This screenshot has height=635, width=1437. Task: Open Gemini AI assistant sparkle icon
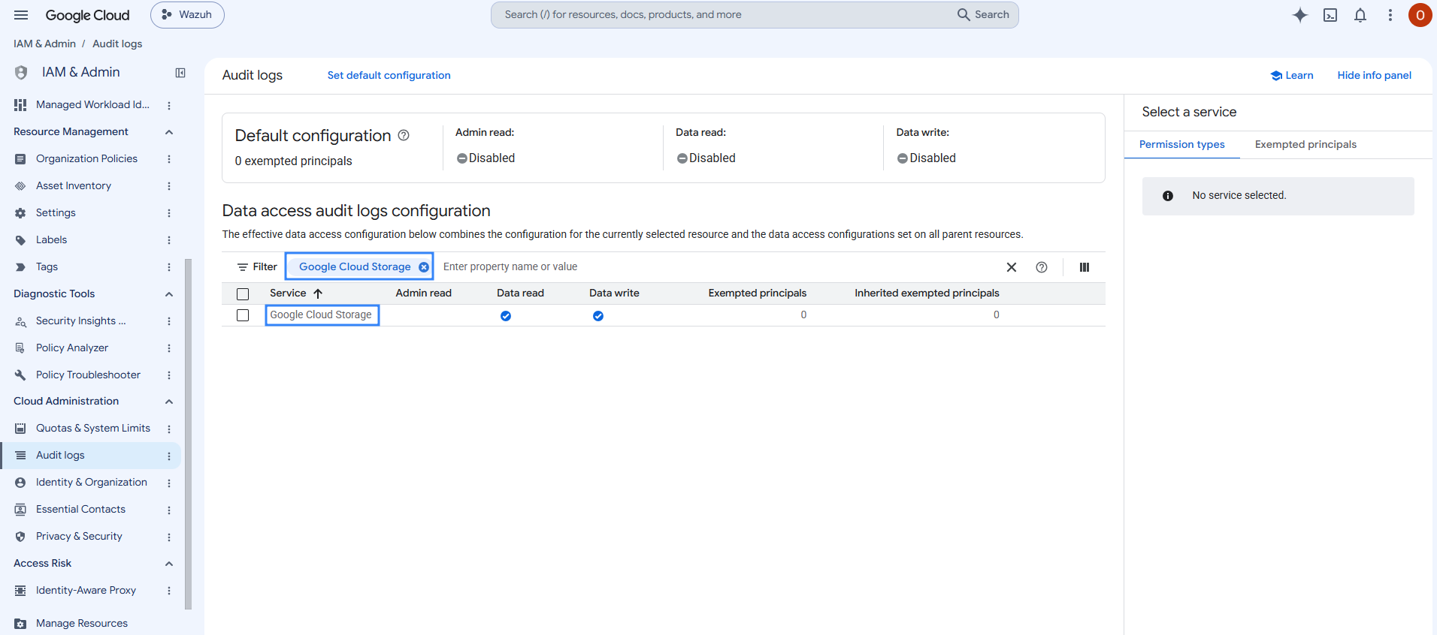pos(1300,15)
